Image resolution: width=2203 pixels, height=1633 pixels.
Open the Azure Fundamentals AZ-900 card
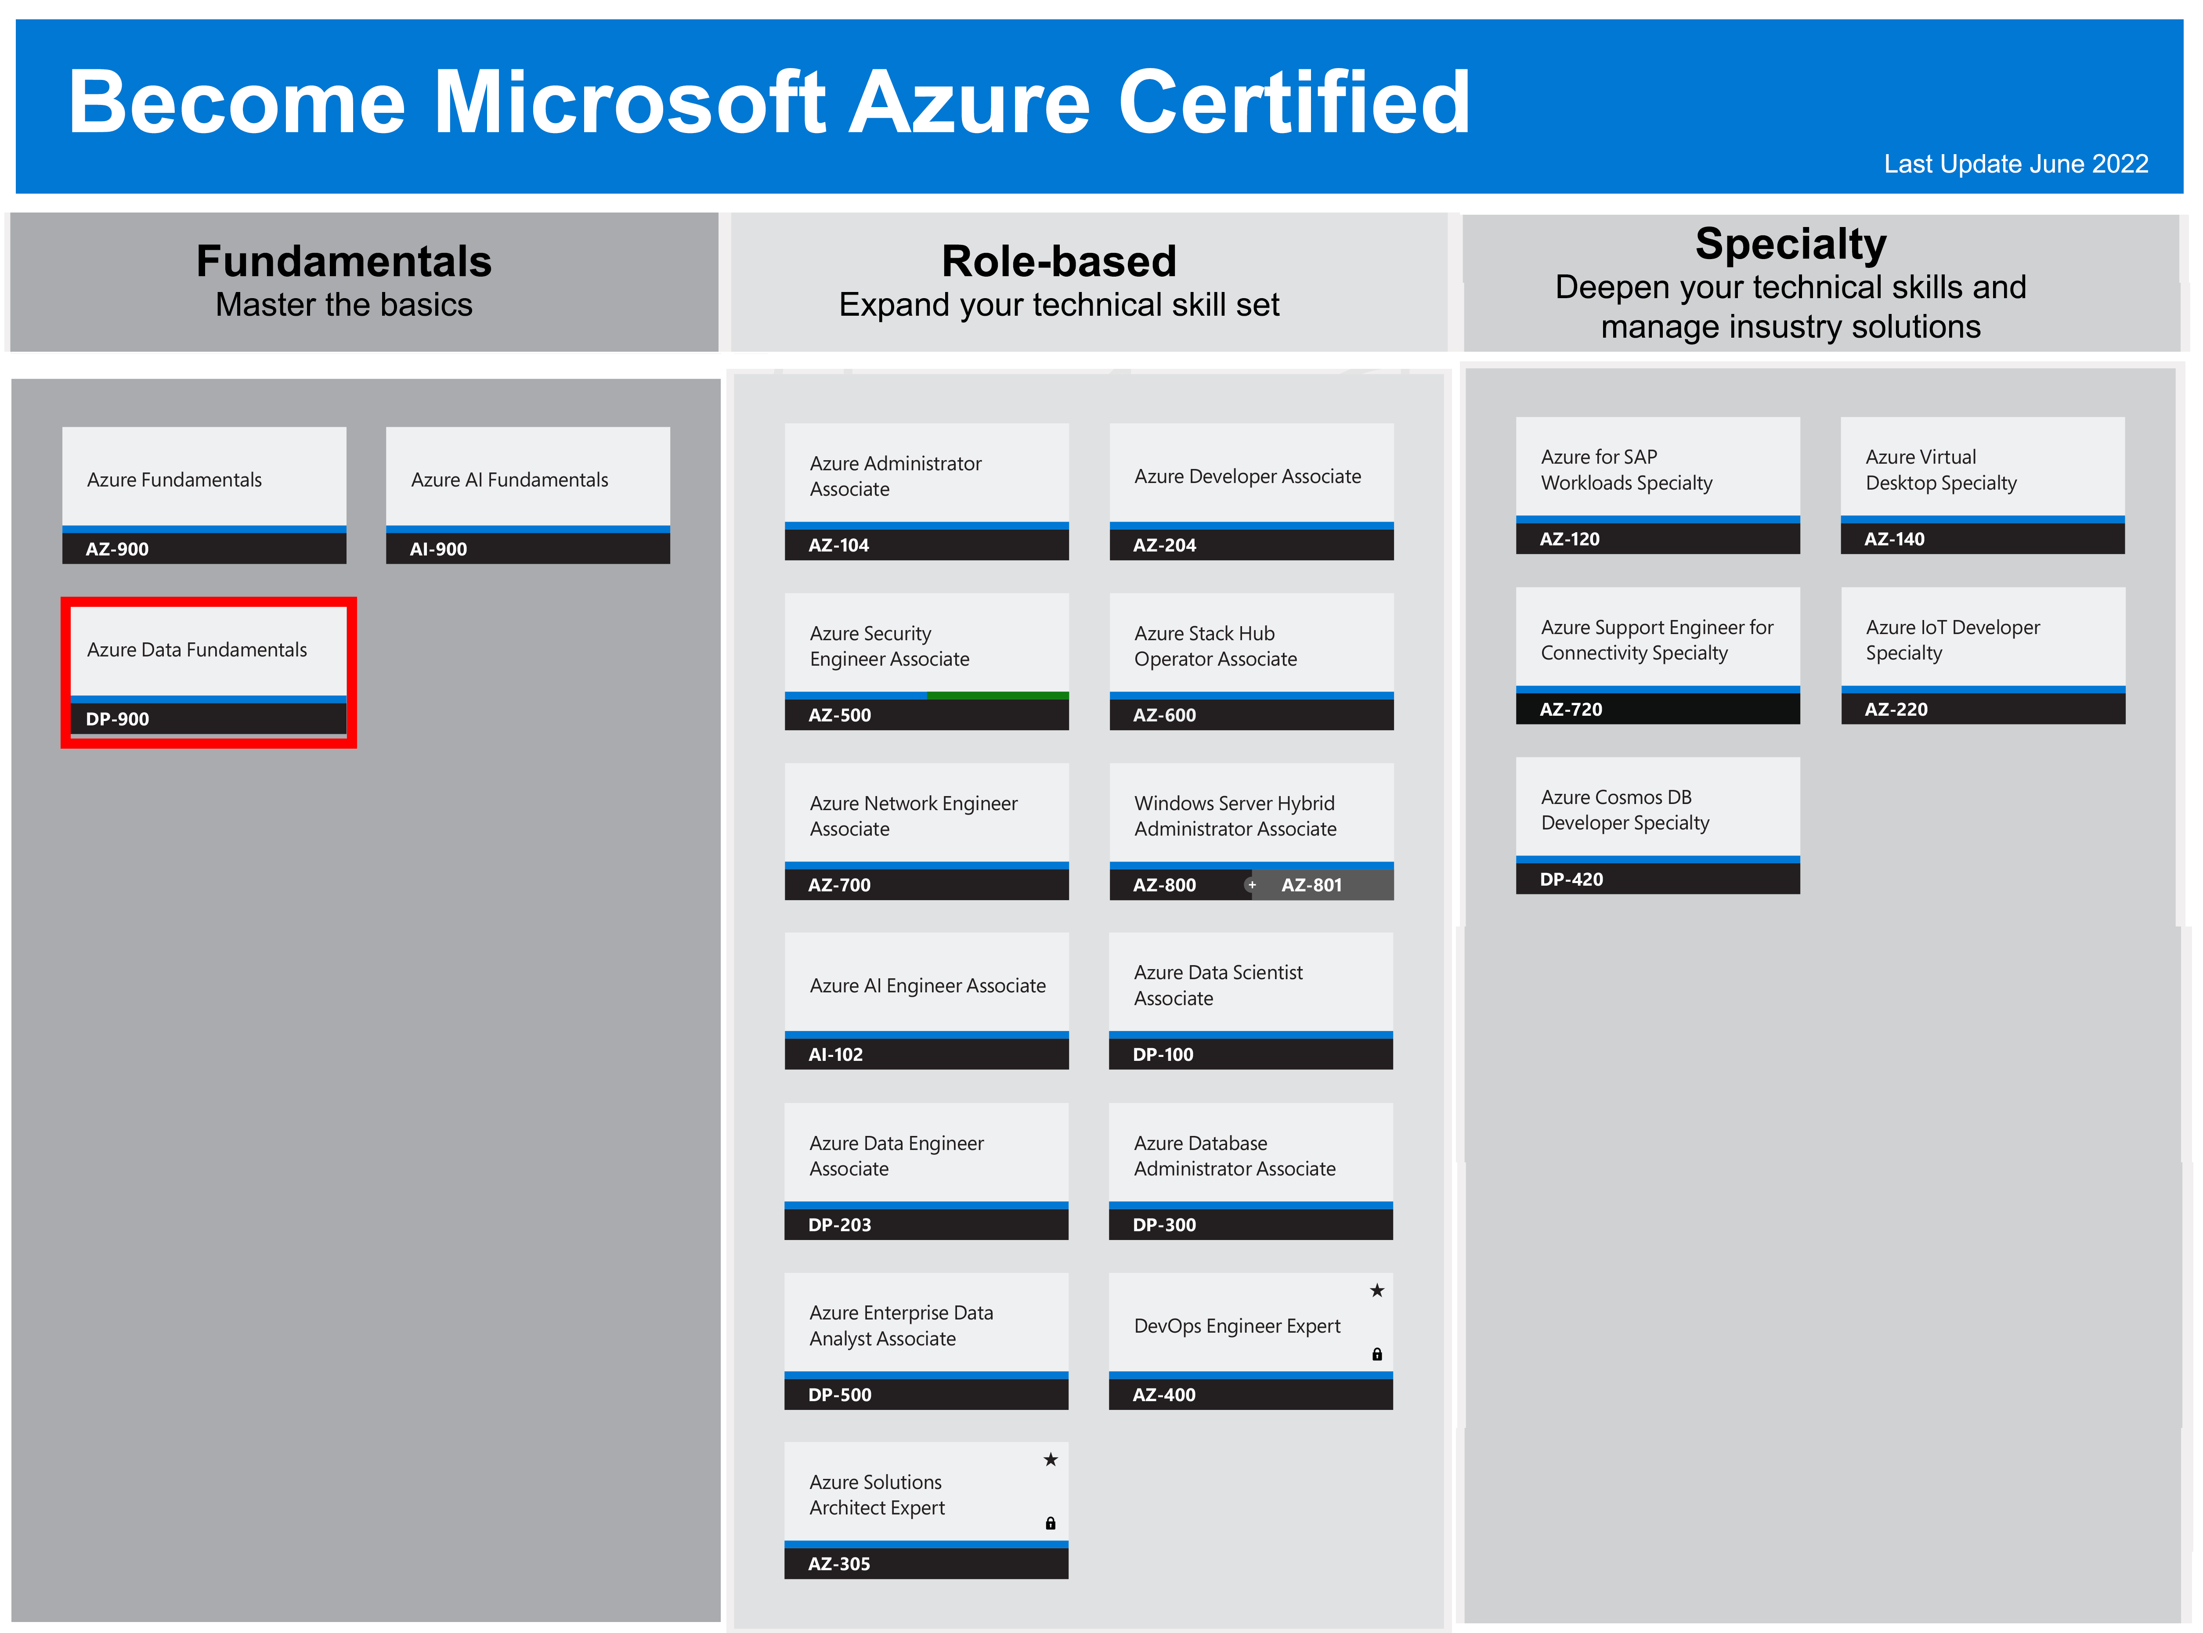click(x=204, y=495)
